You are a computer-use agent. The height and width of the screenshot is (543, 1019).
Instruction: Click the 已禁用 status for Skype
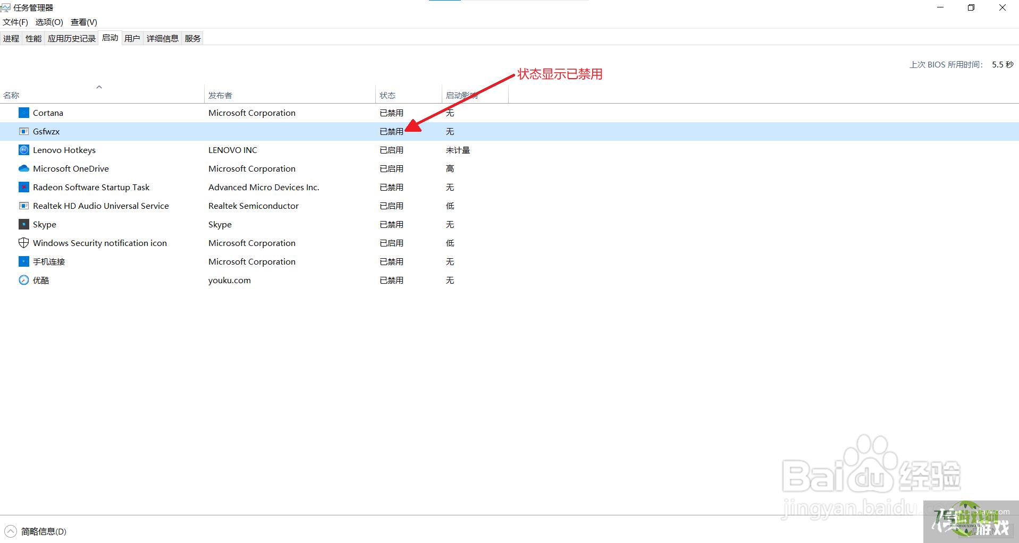click(x=391, y=224)
